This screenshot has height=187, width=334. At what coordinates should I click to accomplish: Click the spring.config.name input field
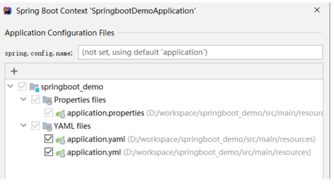(200, 53)
